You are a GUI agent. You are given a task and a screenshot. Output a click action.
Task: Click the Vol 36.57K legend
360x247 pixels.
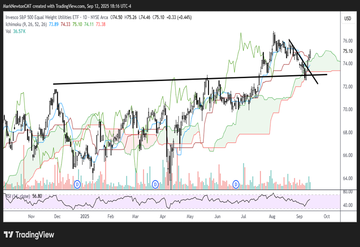16,31
